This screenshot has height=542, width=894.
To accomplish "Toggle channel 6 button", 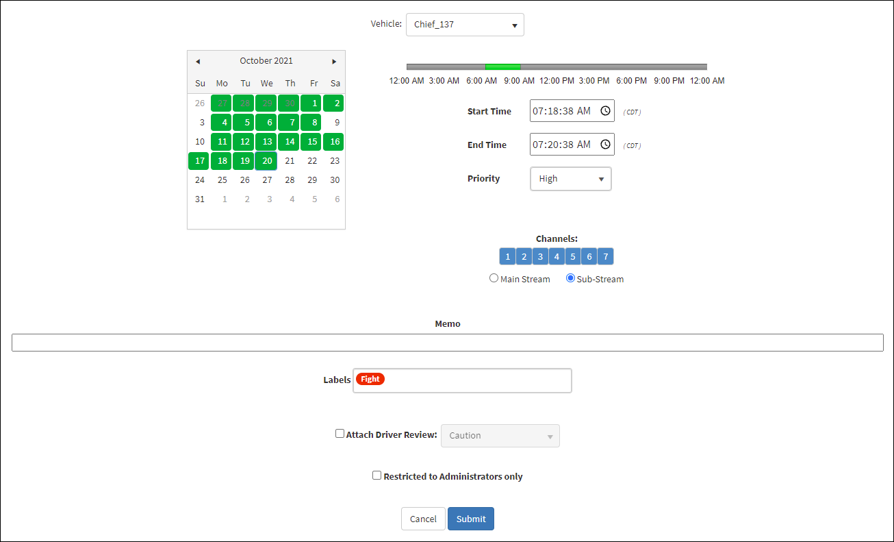I will [x=589, y=256].
